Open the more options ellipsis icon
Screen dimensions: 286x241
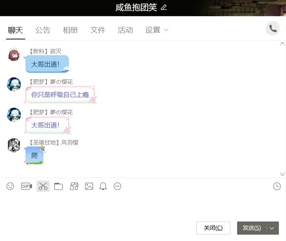[118, 186]
